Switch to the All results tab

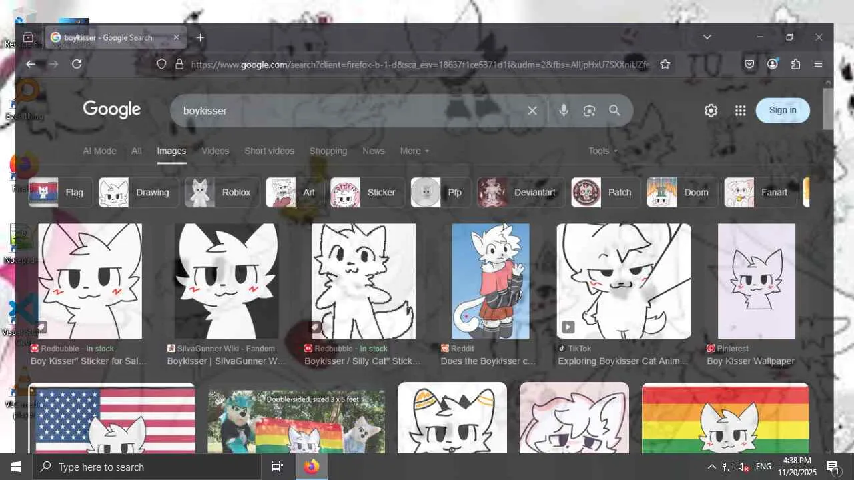[x=137, y=151]
